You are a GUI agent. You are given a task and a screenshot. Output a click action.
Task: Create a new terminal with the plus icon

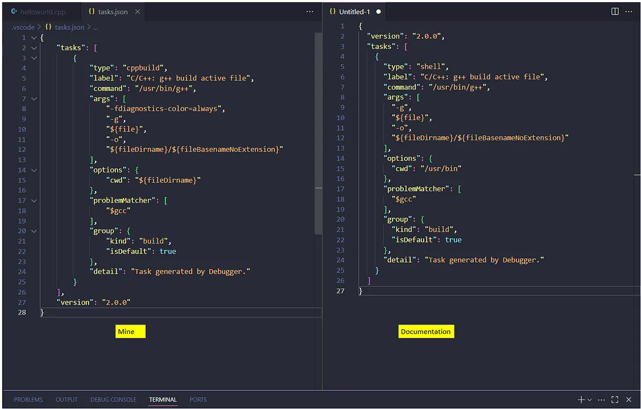pos(581,400)
